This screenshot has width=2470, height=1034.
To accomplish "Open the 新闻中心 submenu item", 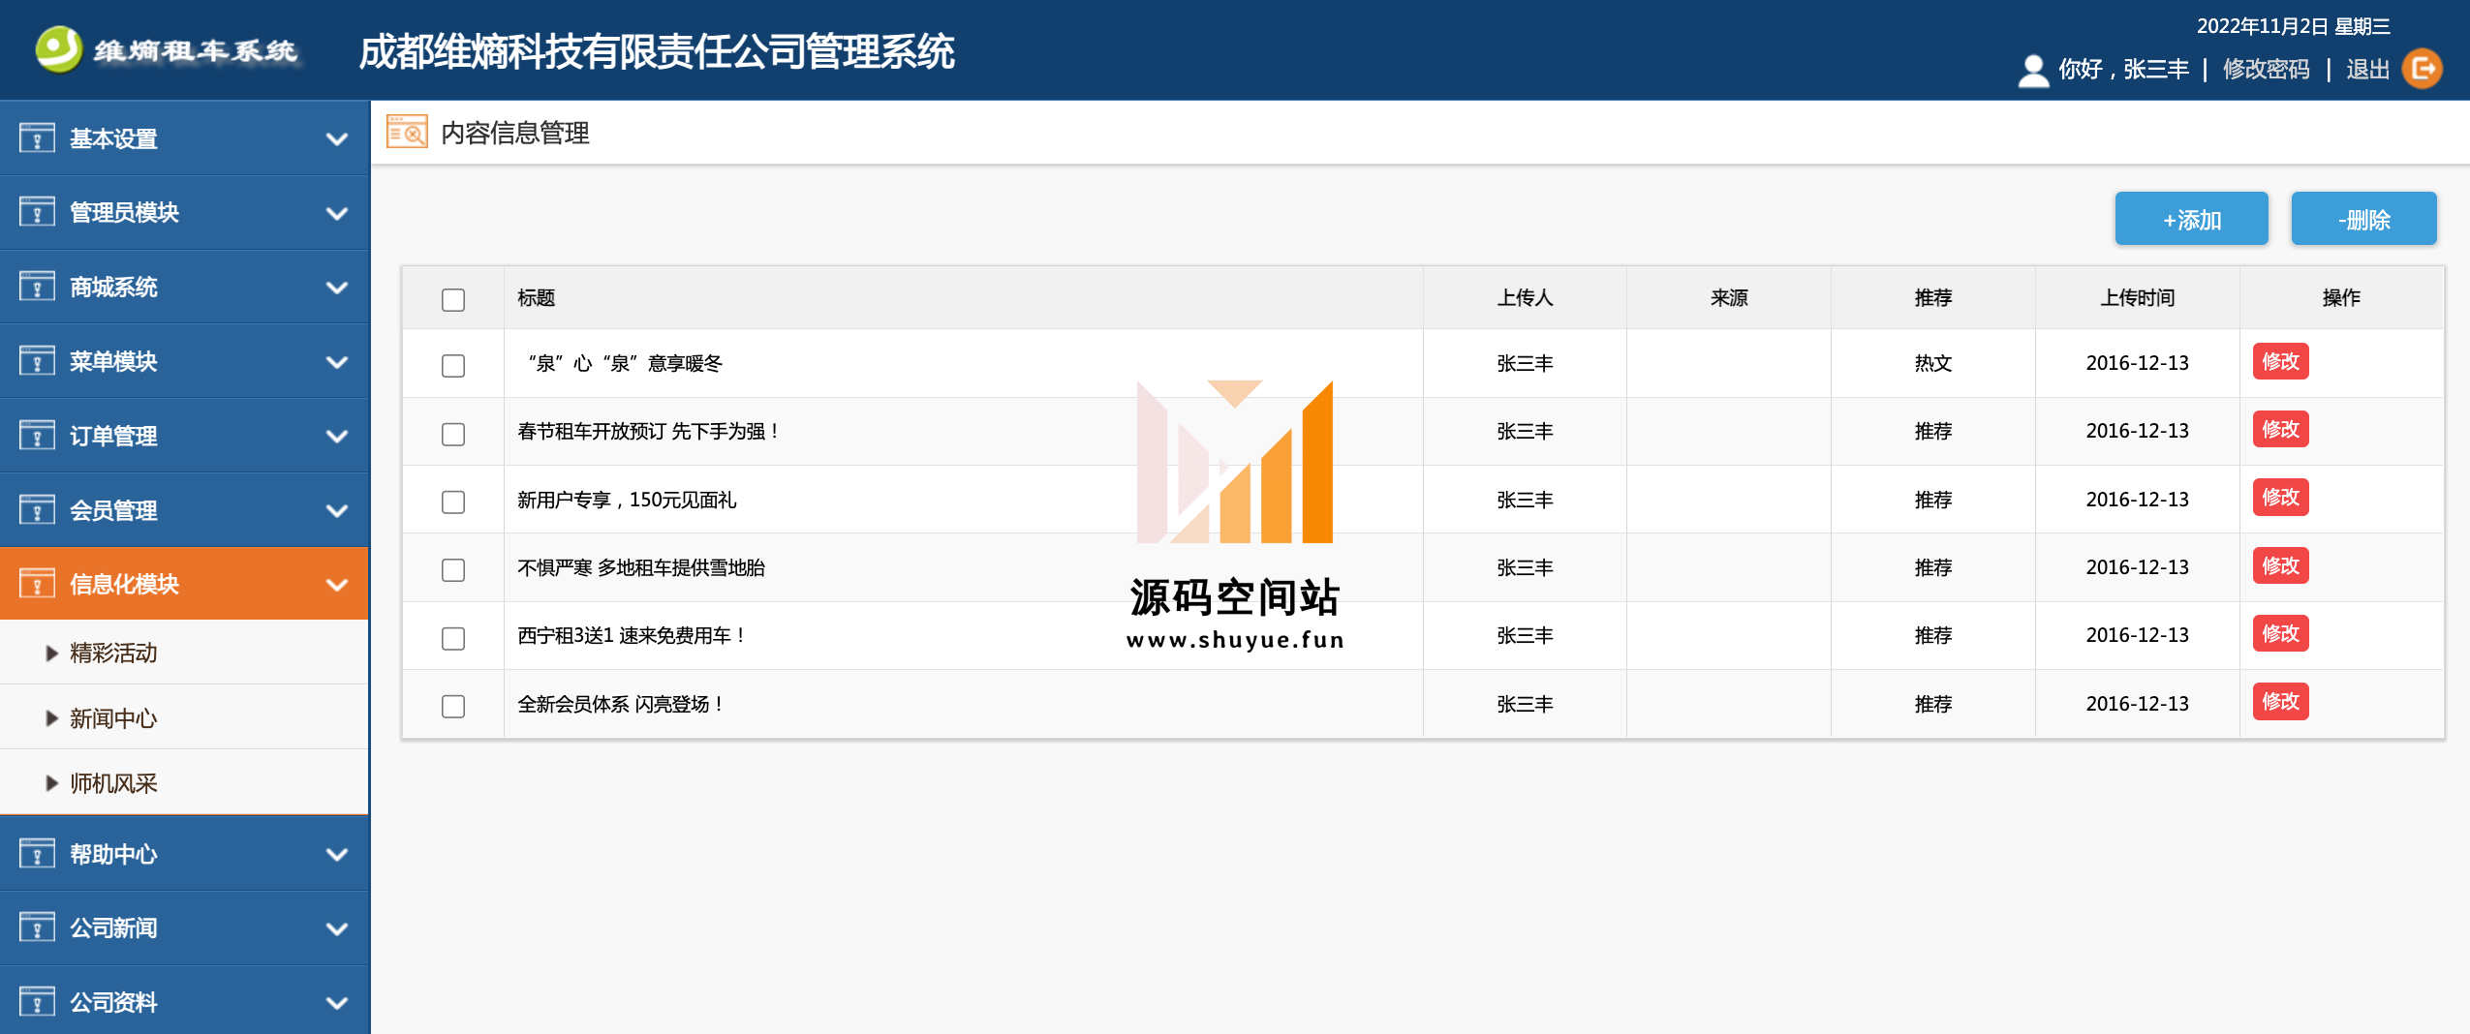I will pos(184,717).
